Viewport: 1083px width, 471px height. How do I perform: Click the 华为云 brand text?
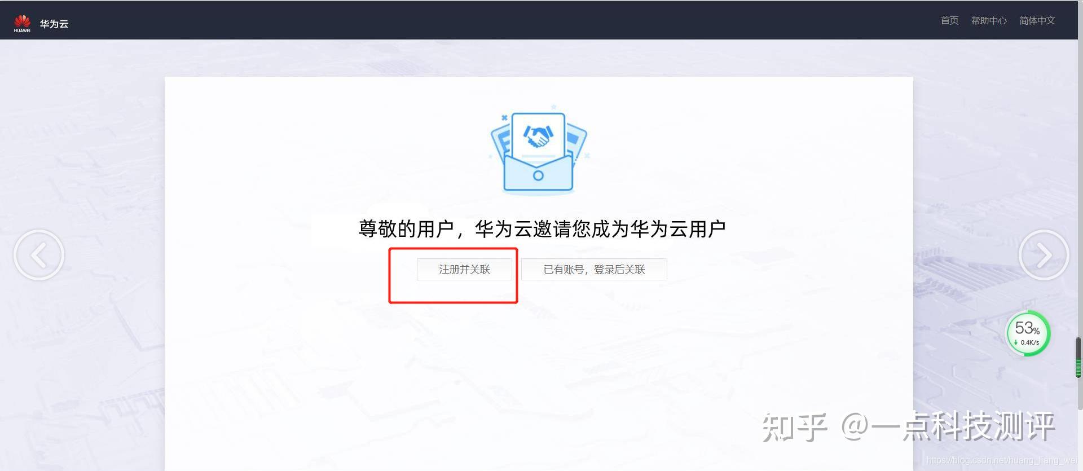(x=54, y=24)
